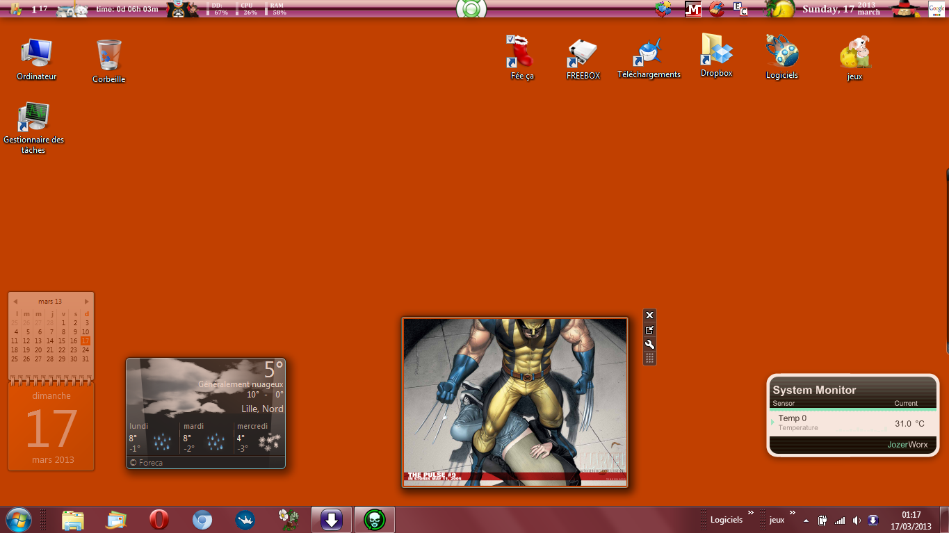949x533 pixels.
Task: Open the volume speaker tray icon
Action: (857, 520)
